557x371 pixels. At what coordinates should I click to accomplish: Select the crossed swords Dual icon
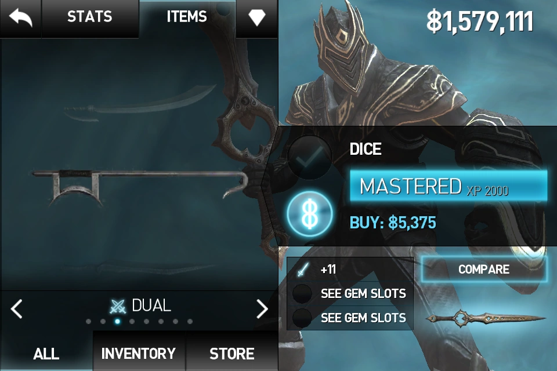click(118, 306)
